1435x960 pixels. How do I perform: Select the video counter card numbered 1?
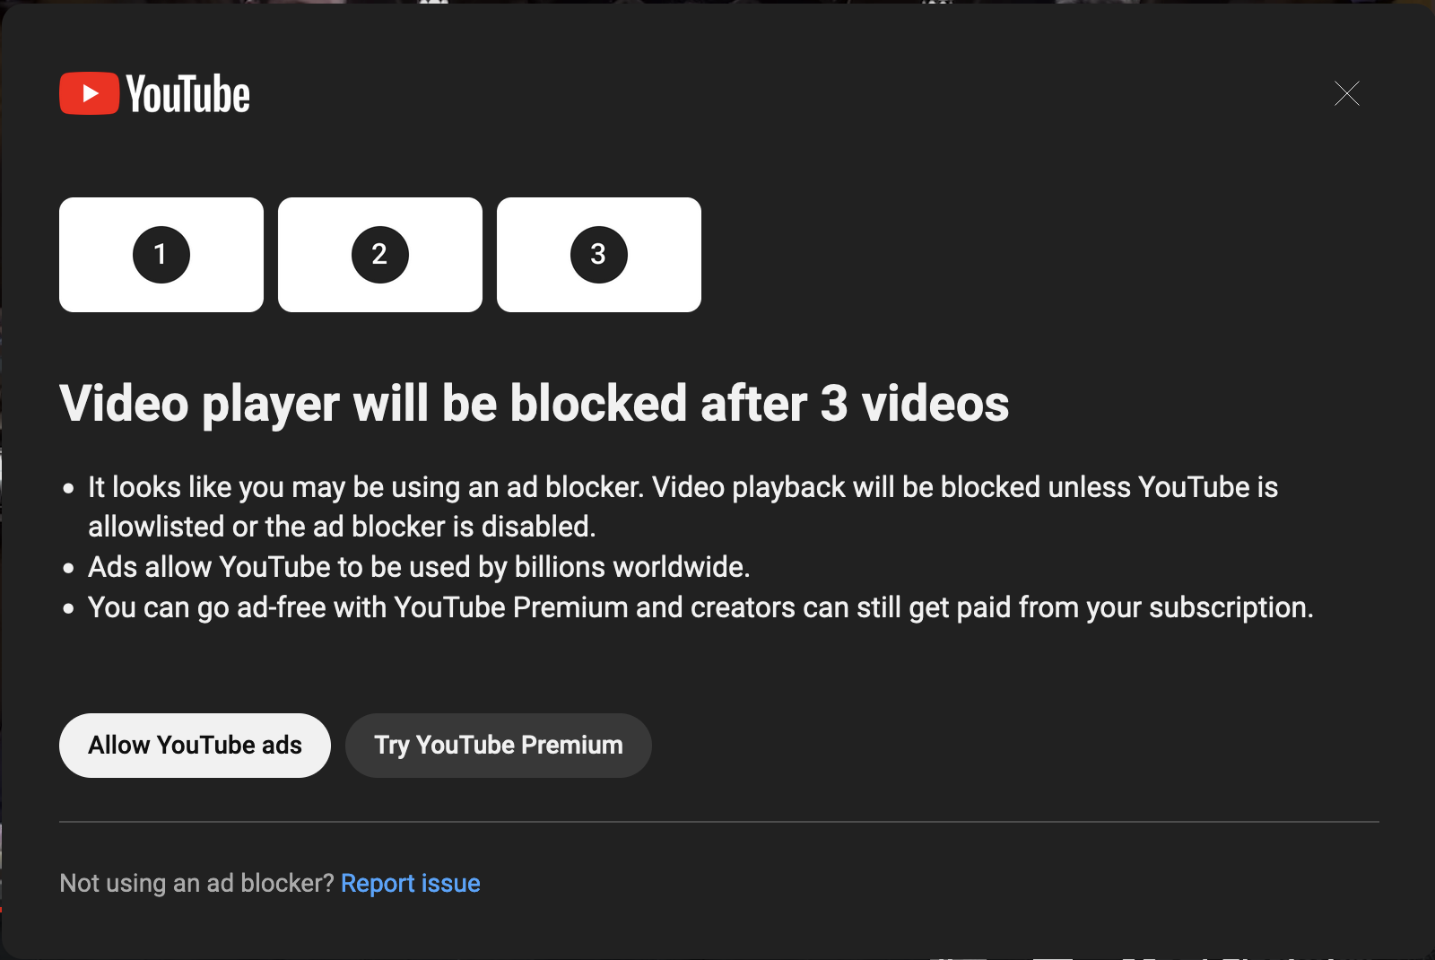(x=161, y=255)
